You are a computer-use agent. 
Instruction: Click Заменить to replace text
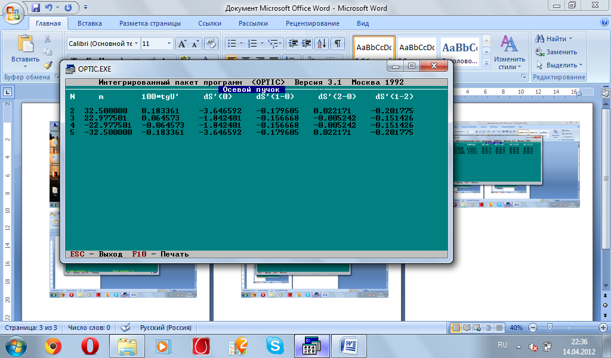tap(556, 52)
